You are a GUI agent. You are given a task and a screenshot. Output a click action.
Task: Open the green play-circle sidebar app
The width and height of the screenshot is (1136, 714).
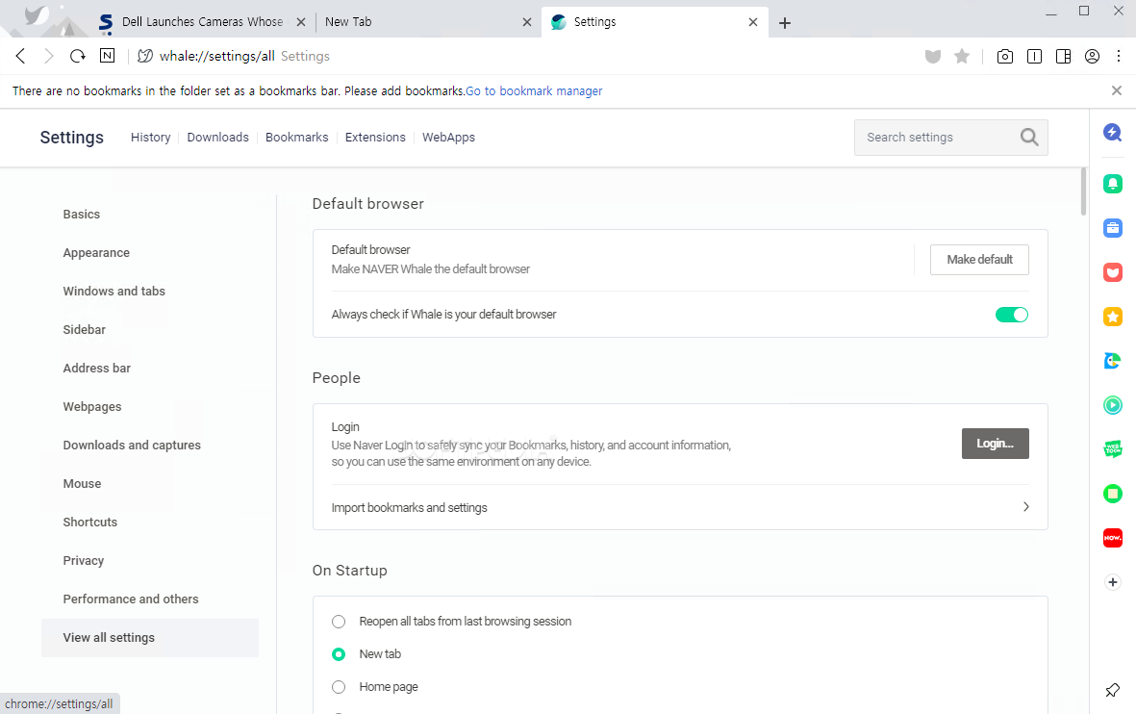[1113, 405]
